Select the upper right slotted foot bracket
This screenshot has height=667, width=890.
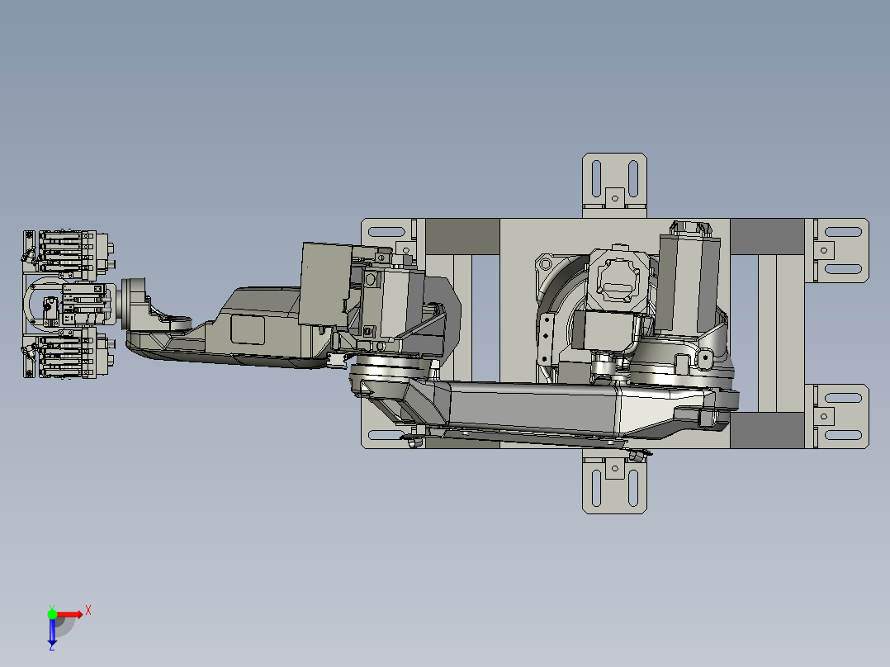[x=837, y=250]
